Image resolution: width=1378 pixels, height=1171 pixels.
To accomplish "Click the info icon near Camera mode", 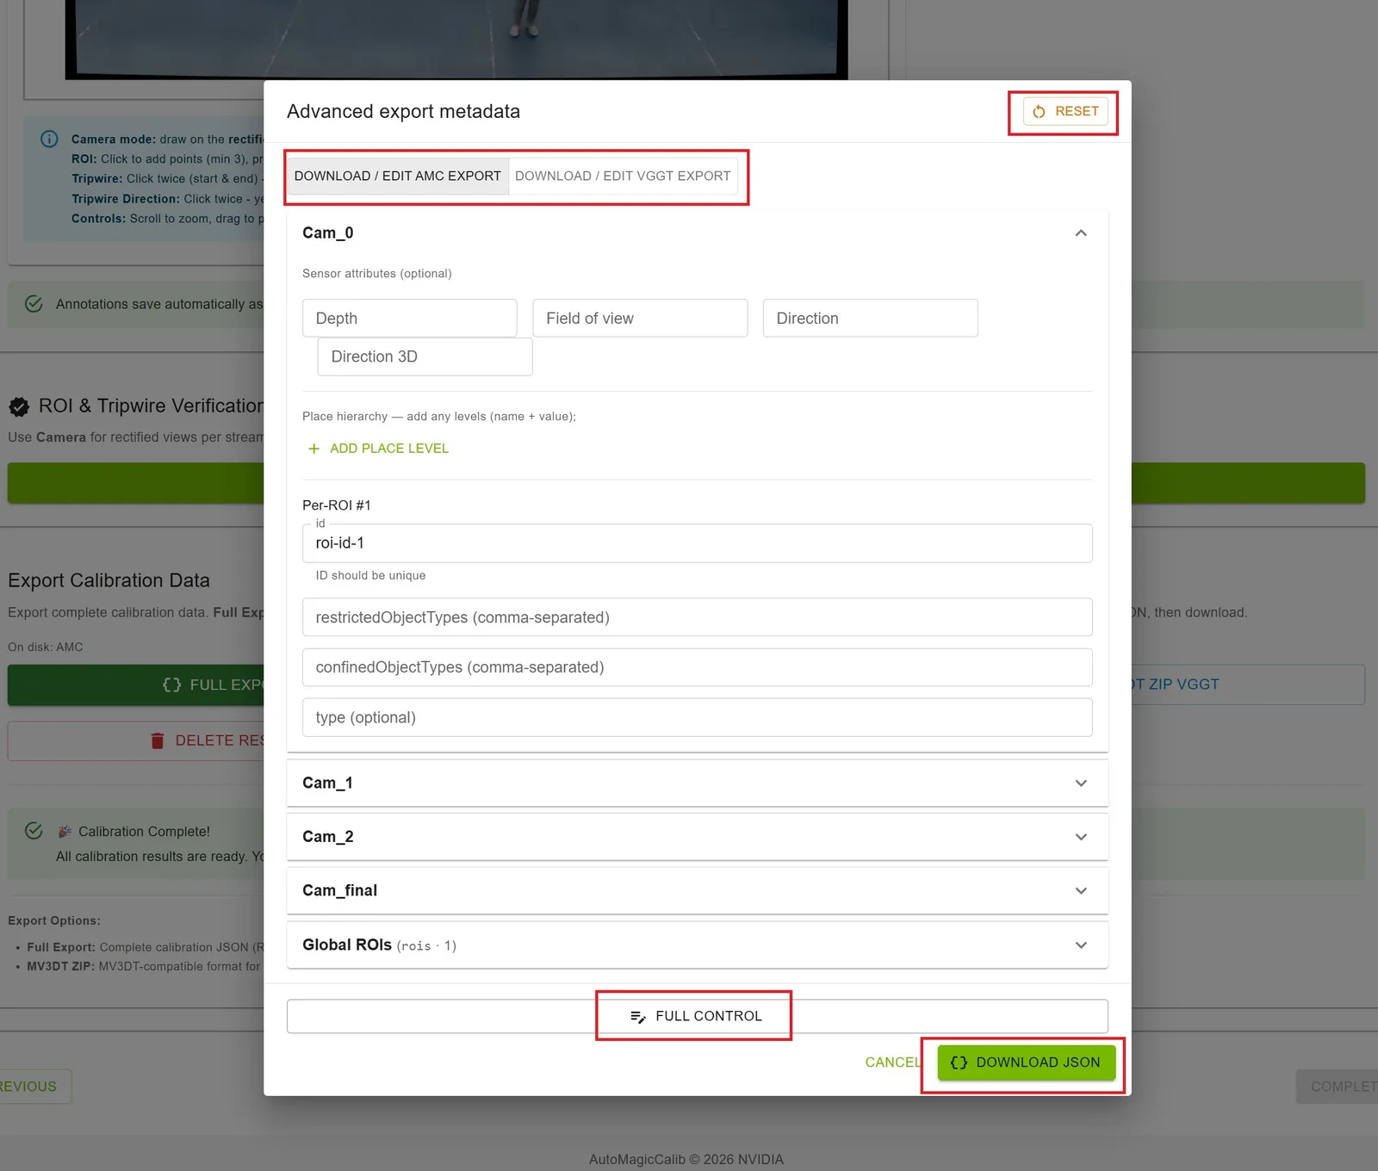I will point(50,139).
